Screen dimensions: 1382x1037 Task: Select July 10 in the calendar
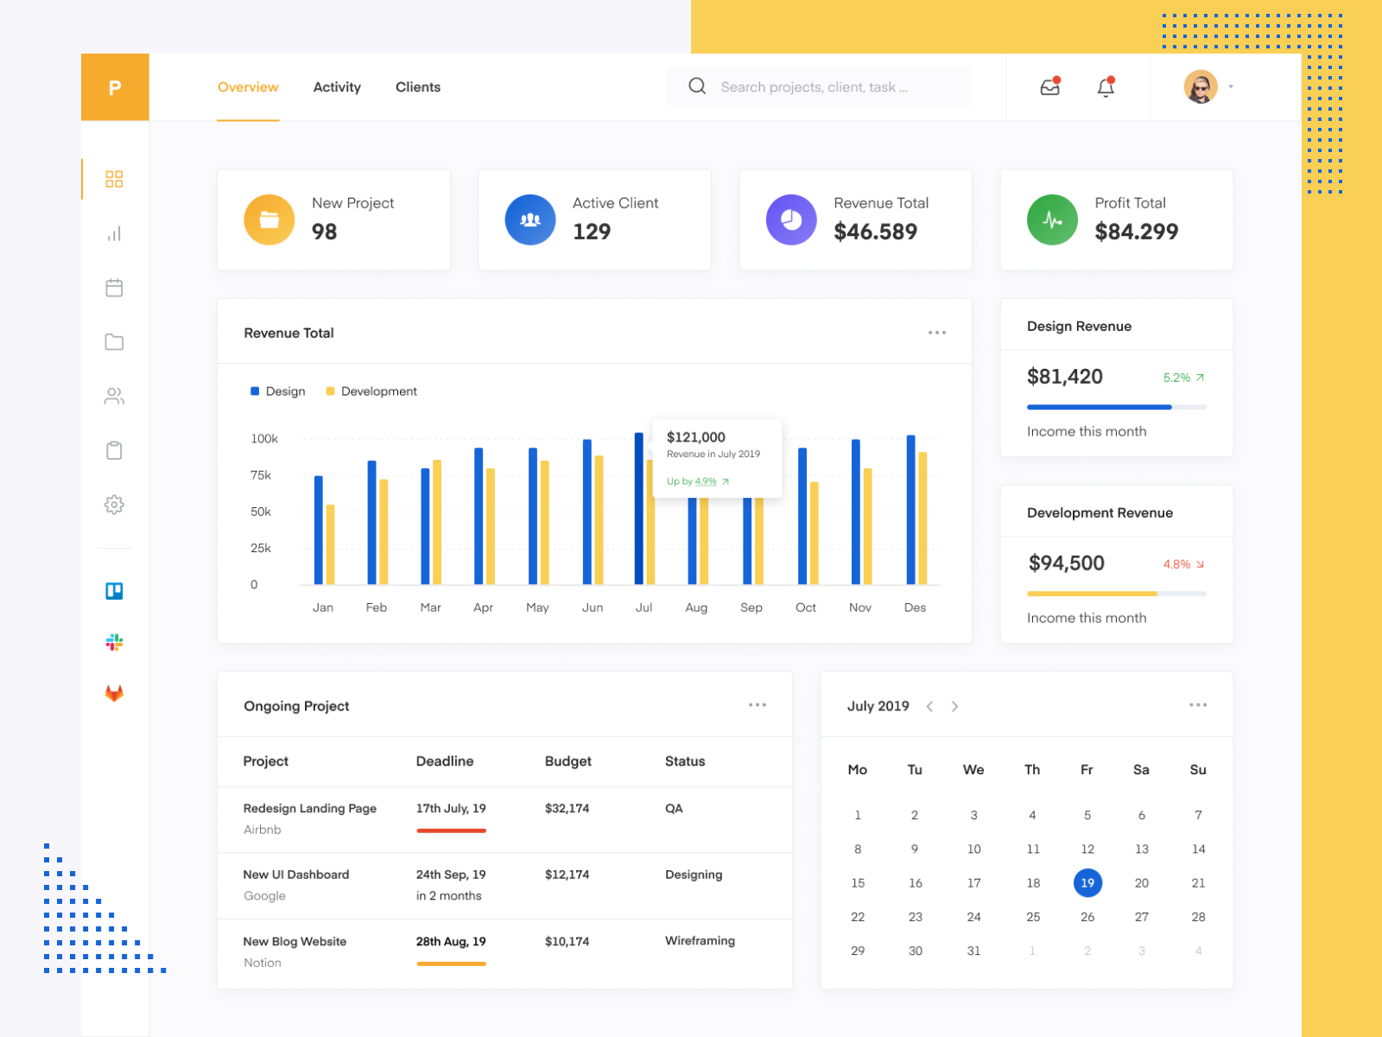click(973, 849)
